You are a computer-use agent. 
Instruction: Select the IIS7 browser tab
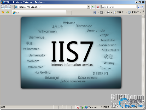click(39, 13)
